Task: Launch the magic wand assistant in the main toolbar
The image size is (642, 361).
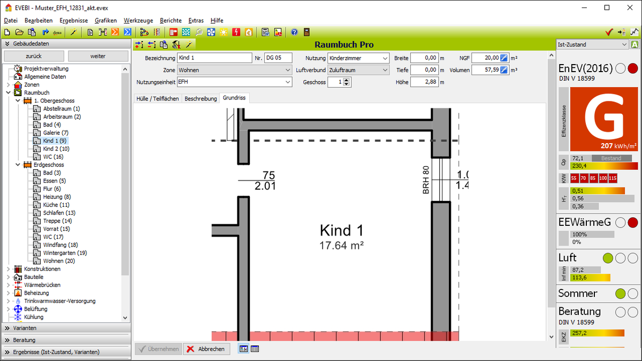Action: 73,32
